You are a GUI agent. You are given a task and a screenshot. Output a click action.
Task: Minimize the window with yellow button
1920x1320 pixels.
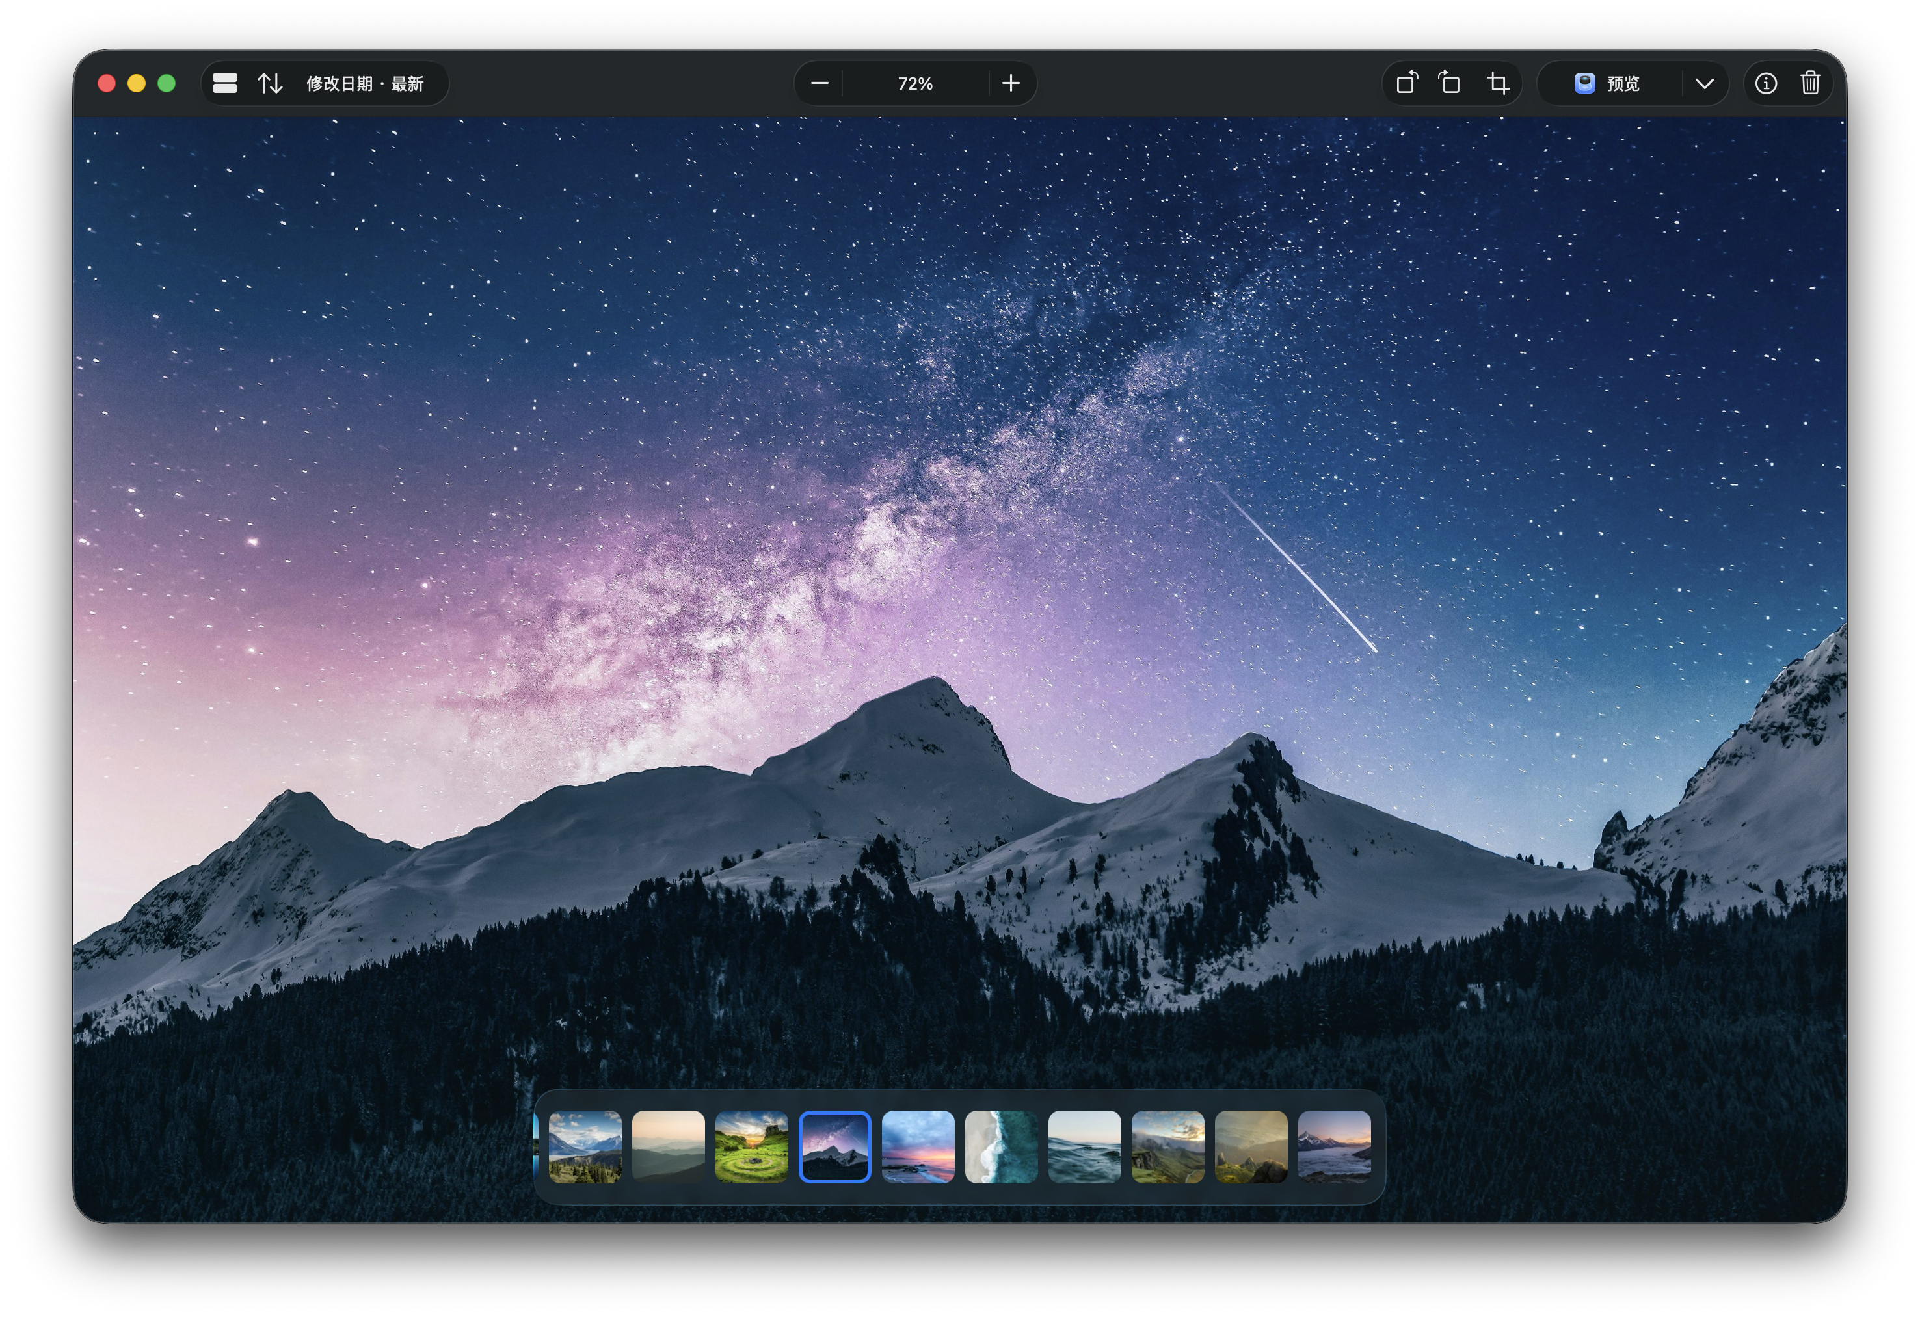pyautogui.click(x=137, y=83)
